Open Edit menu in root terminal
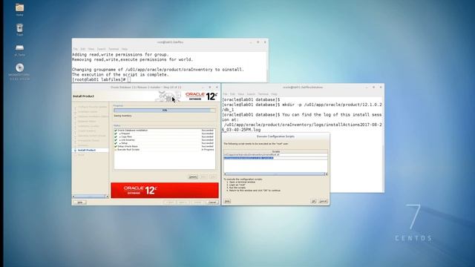This screenshot has height=267, width=475. pyautogui.click(x=82, y=49)
